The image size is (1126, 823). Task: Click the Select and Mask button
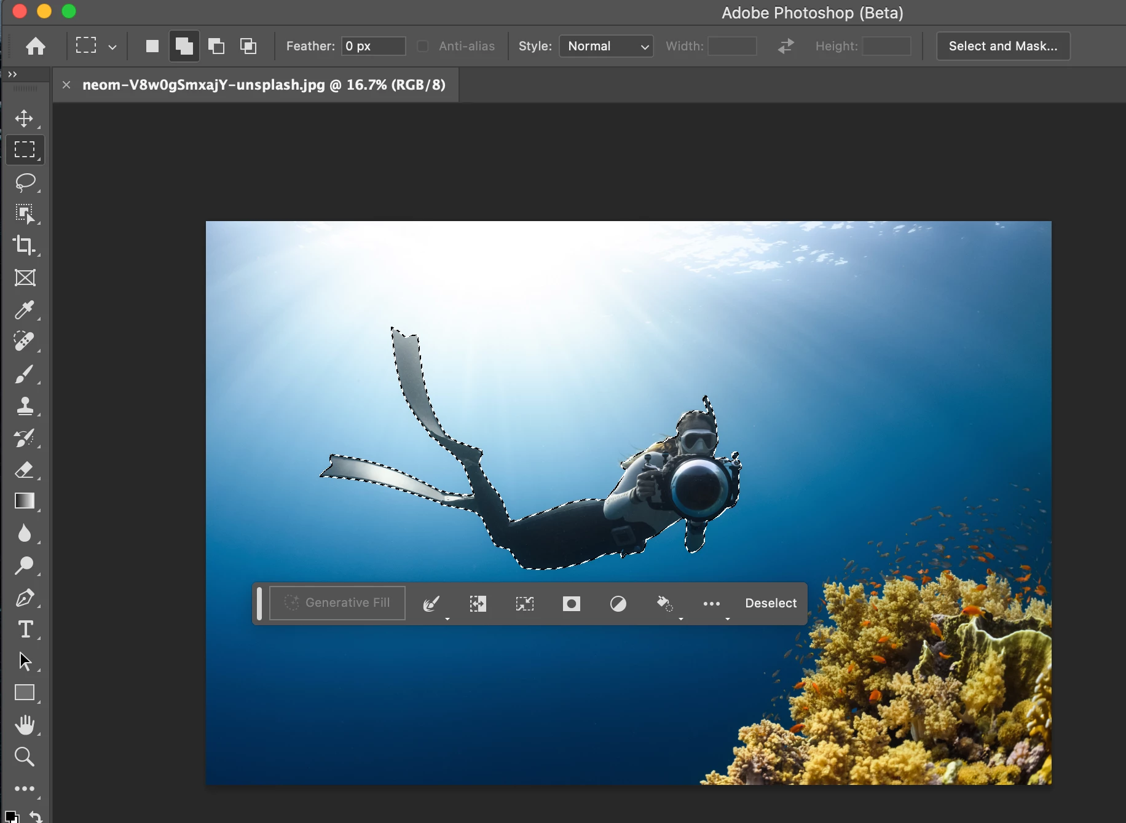pyautogui.click(x=1002, y=46)
